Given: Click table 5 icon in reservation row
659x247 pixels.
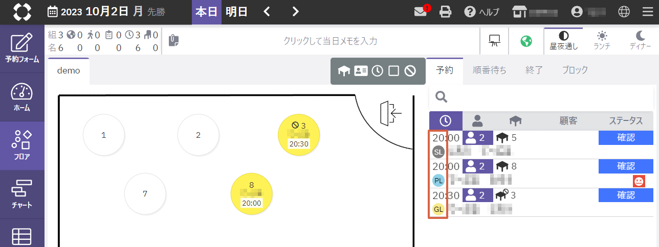Looking at the screenshot, I should [502, 138].
